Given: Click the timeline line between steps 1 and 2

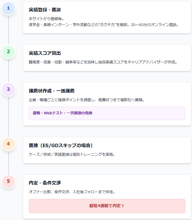Looking at the screenshot, I should tap(8, 30).
